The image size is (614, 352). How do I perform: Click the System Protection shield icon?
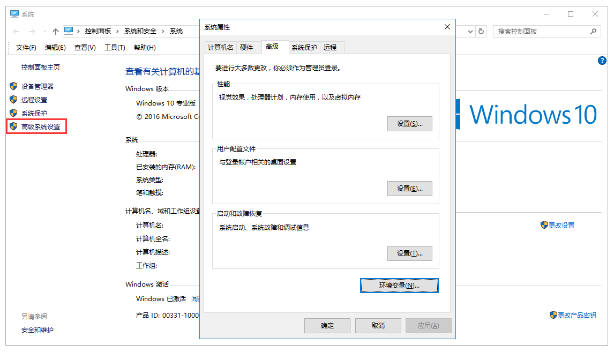click(x=14, y=113)
